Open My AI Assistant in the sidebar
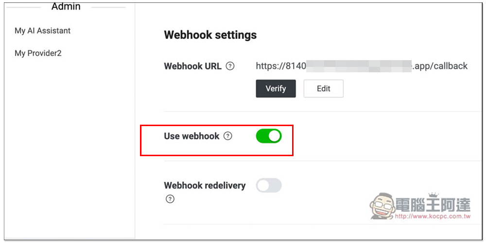This screenshot has height=243, width=486. (x=43, y=31)
